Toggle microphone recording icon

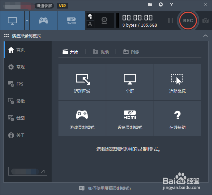(x=90, y=25)
